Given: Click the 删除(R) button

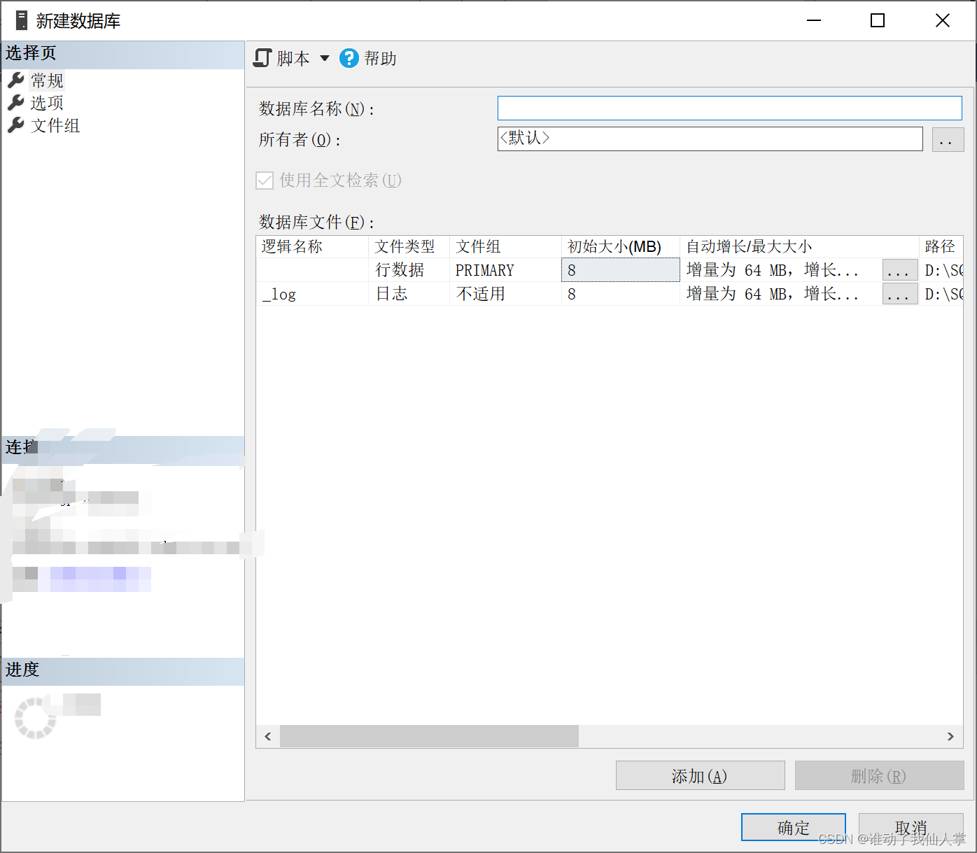Looking at the screenshot, I should click(879, 775).
